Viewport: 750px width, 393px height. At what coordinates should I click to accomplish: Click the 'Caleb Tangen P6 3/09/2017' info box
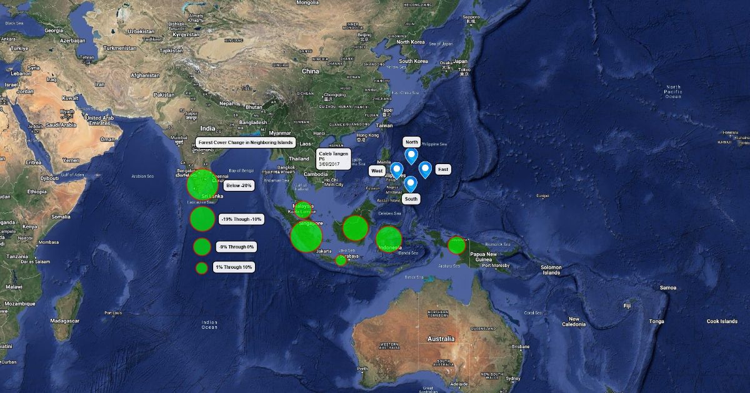pos(334,158)
